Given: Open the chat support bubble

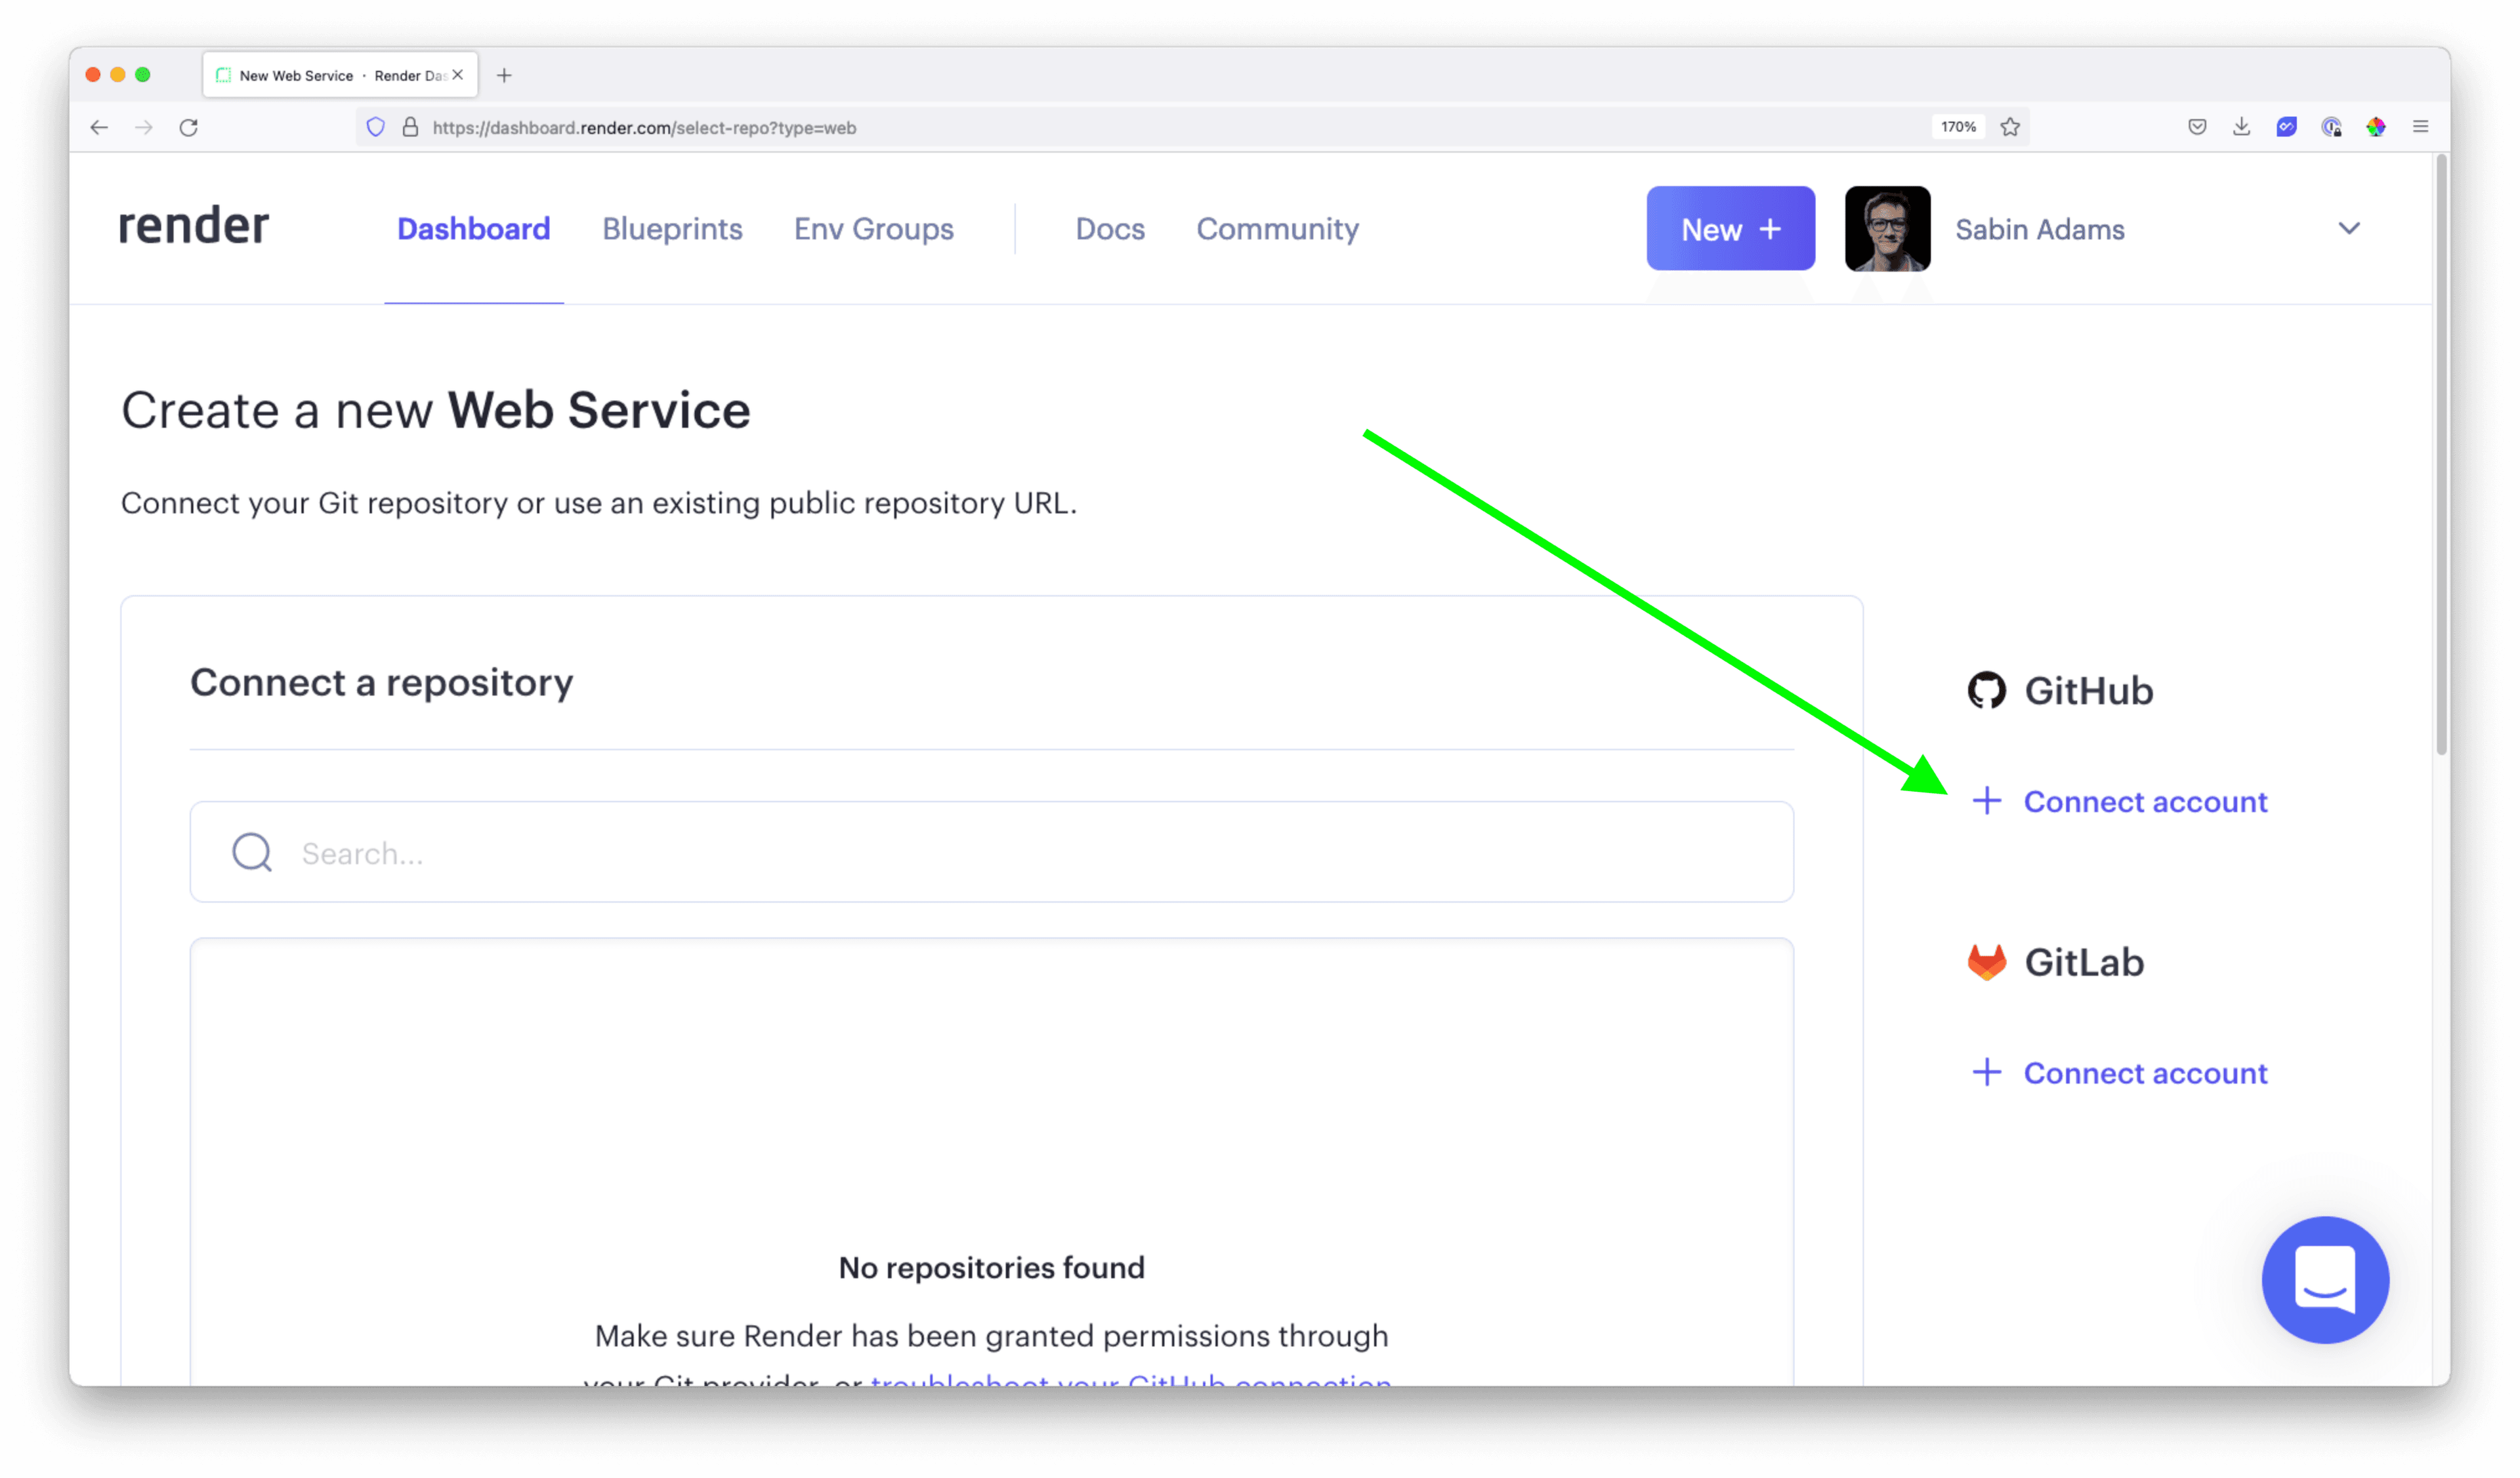Looking at the screenshot, I should (2324, 1279).
